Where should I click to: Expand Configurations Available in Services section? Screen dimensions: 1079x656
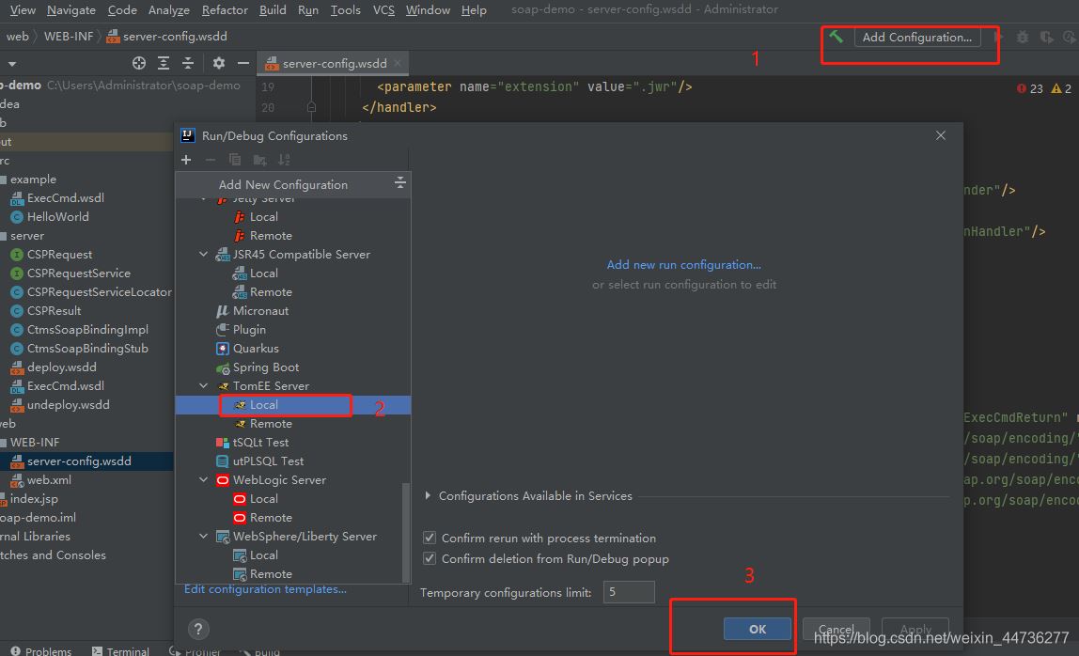coord(429,496)
